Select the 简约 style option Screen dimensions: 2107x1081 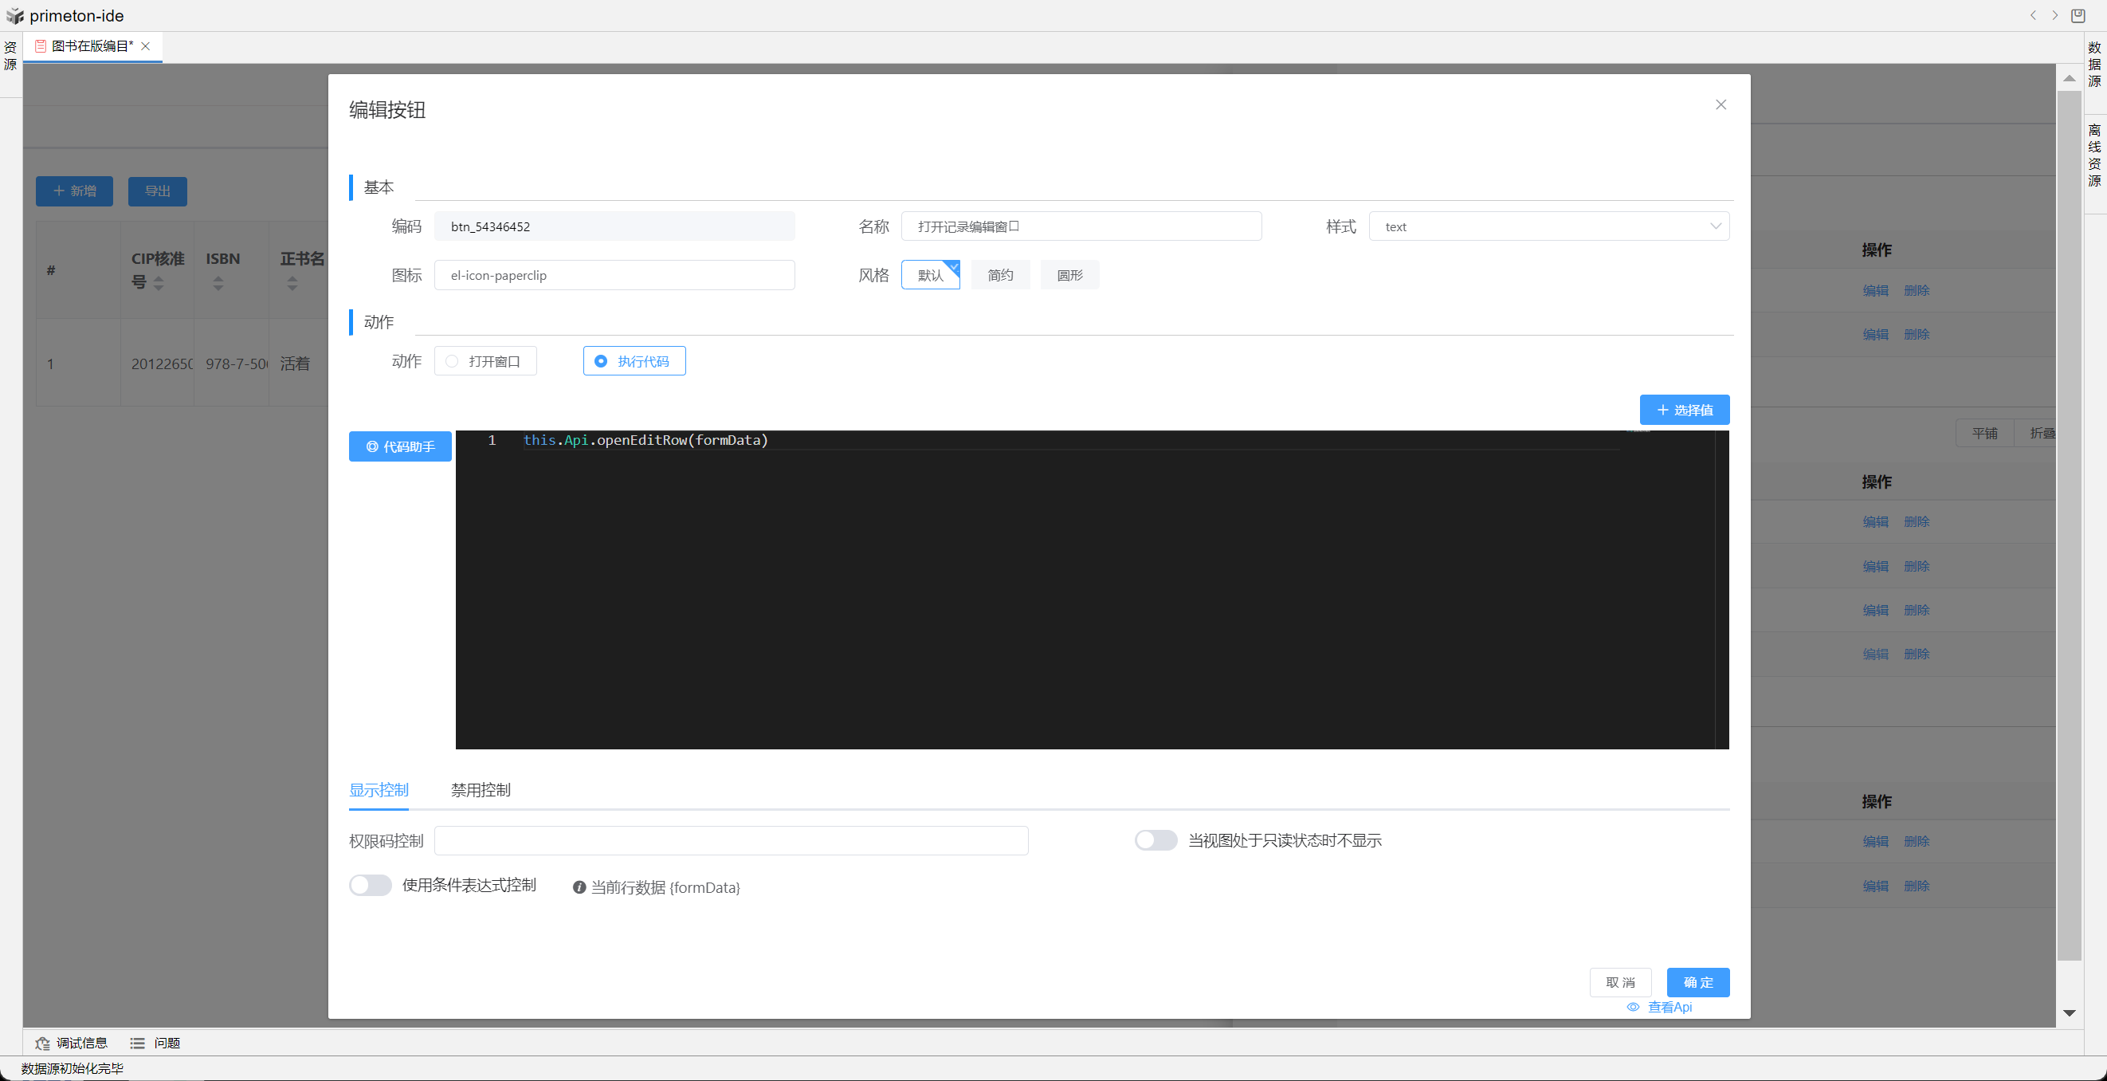(x=999, y=275)
